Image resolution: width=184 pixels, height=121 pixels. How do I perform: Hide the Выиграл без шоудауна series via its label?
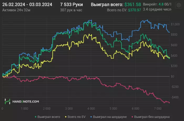(151, 117)
